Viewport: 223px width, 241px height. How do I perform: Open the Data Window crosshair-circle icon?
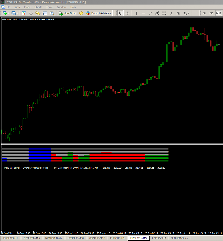click(31, 13)
